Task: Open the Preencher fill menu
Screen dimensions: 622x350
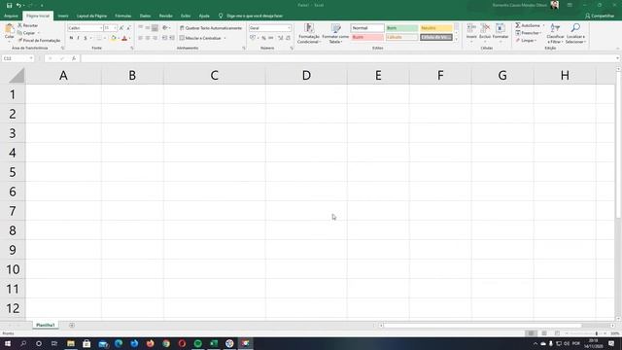Action: pos(528,33)
